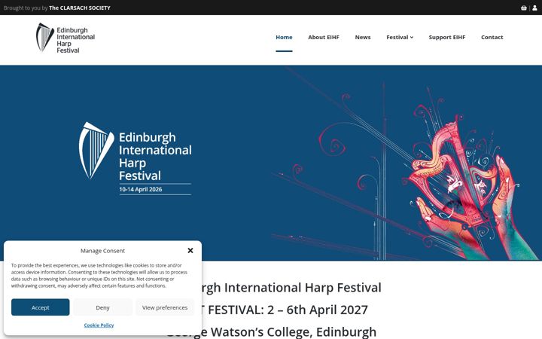Image resolution: width=542 pixels, height=339 pixels.
Task: Click the 'Manage Consent' dialog title
Action: pos(102,250)
